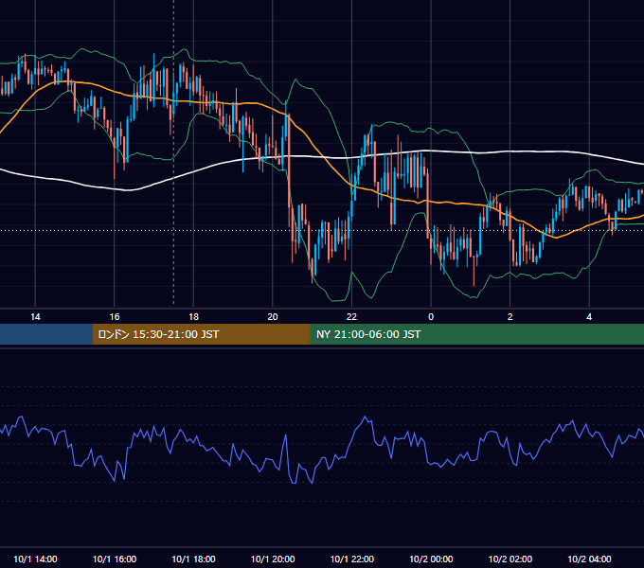This screenshot has height=568, width=644.
Task: Click the 10/1 22:00 date label
Action: pyautogui.click(x=352, y=559)
